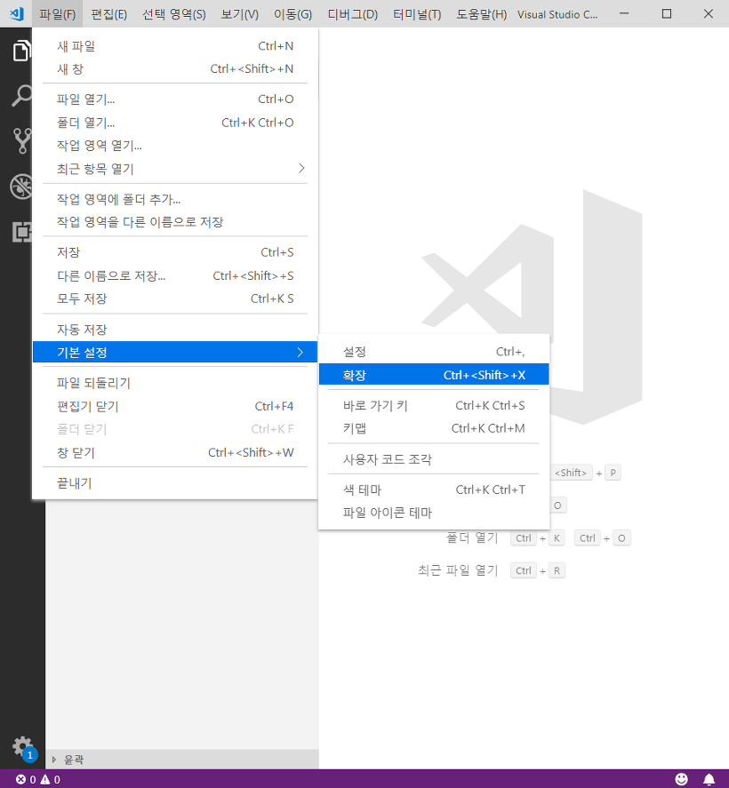Choose 파일 열기... menu entry

click(175, 99)
